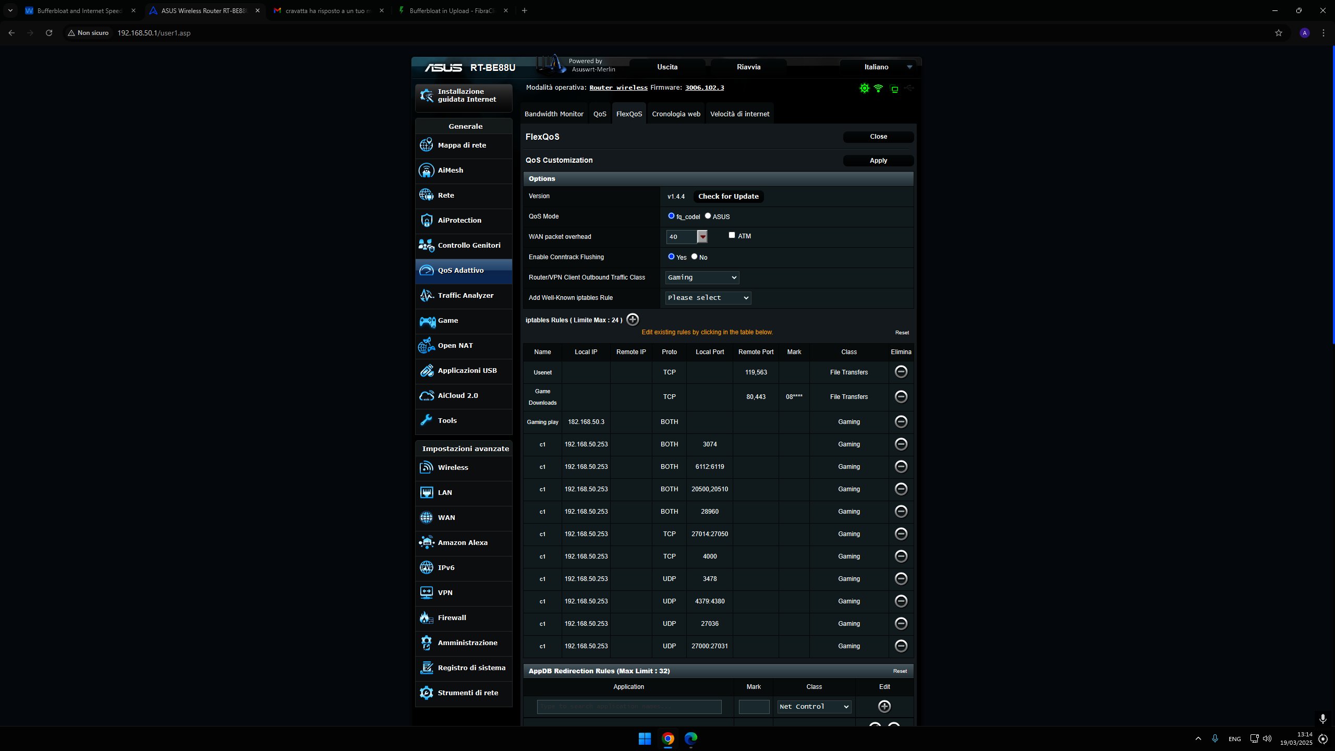Open Wireless advanced settings

click(x=464, y=468)
